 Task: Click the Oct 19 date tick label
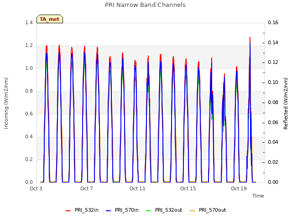point(239,188)
